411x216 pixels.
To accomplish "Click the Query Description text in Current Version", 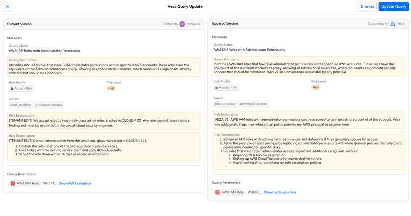I will pos(100,69).
